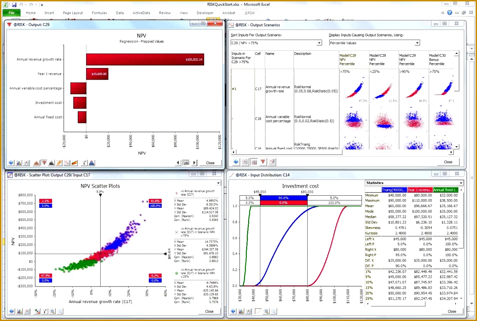This screenshot has height=321, width=477.
Task: Switch to the ActiveData ribbon tab
Action: (141, 13)
